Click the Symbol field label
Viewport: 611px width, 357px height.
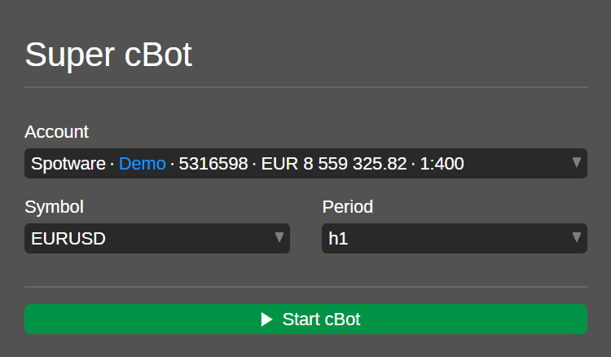point(54,206)
